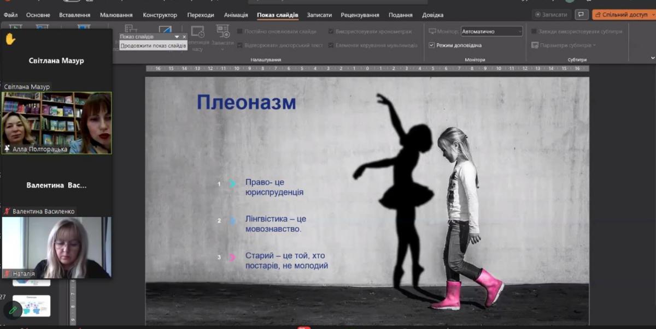Screen dimensions: 656x329
Task: Click the subtitle settings icon
Action: [535, 45]
